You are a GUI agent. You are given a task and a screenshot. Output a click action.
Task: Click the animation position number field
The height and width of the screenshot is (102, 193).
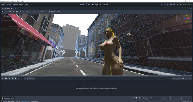pyautogui.click(x=20, y=78)
